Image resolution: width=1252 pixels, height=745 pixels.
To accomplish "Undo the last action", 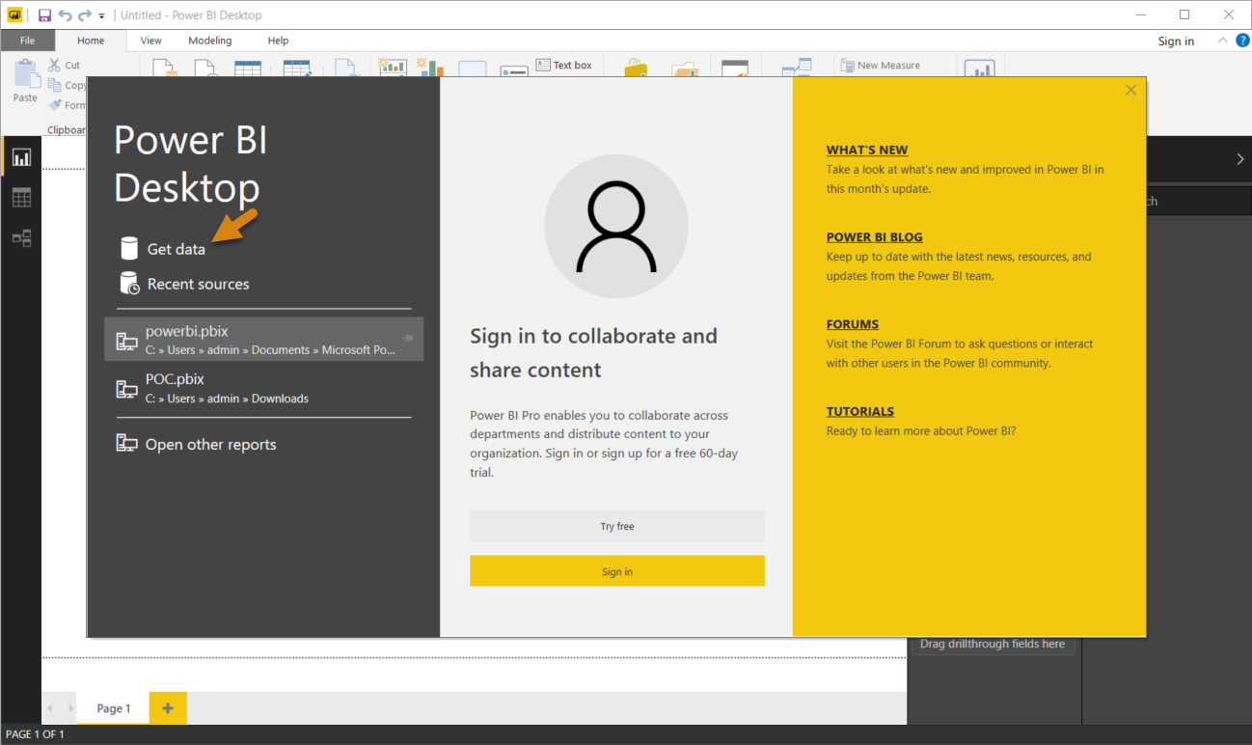I will pos(65,15).
